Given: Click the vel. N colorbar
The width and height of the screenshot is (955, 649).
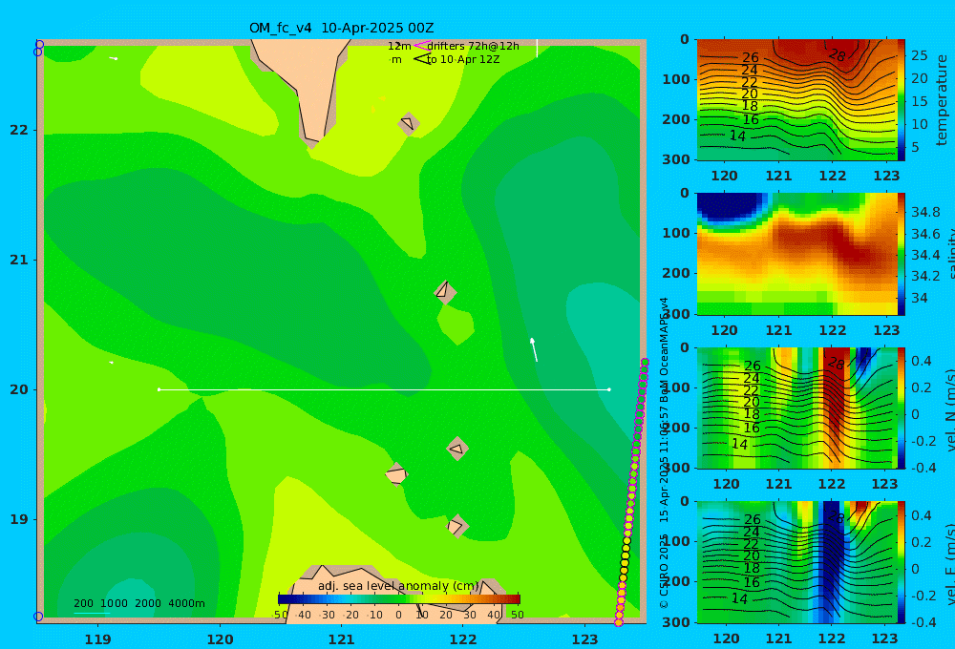Looking at the screenshot, I should coord(901,408).
